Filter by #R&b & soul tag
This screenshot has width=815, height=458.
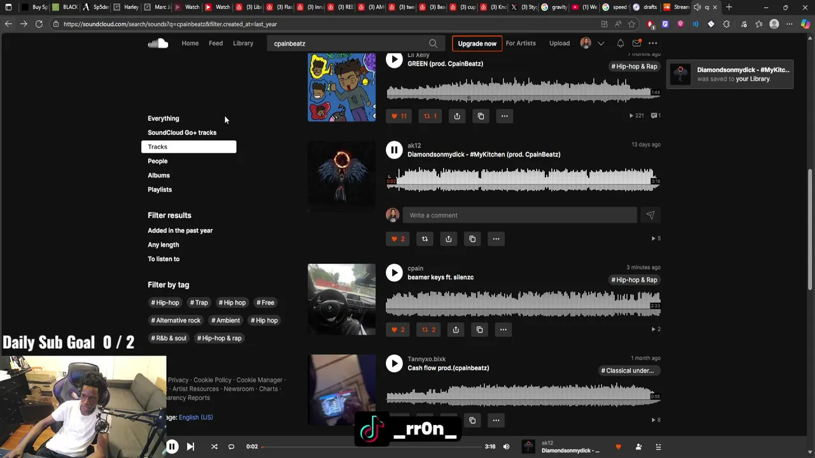169,338
